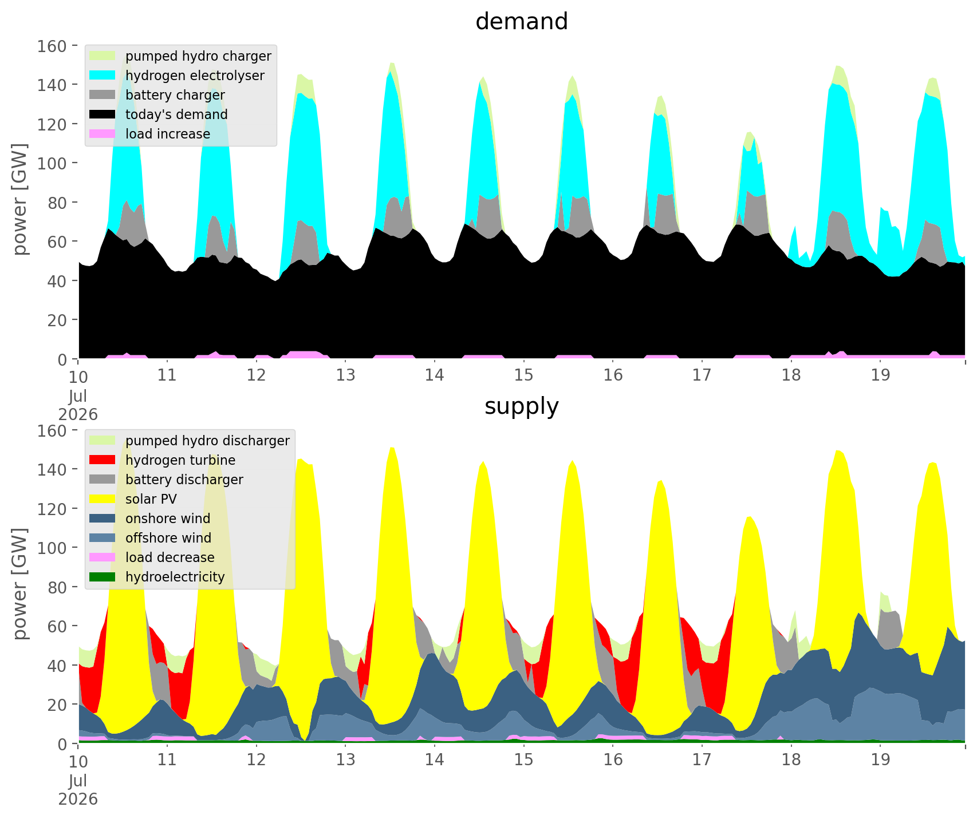Select the "supply" chart title

(x=522, y=407)
